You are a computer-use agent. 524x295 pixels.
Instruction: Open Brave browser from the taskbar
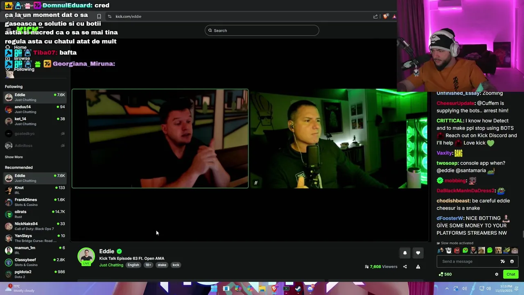click(274, 288)
